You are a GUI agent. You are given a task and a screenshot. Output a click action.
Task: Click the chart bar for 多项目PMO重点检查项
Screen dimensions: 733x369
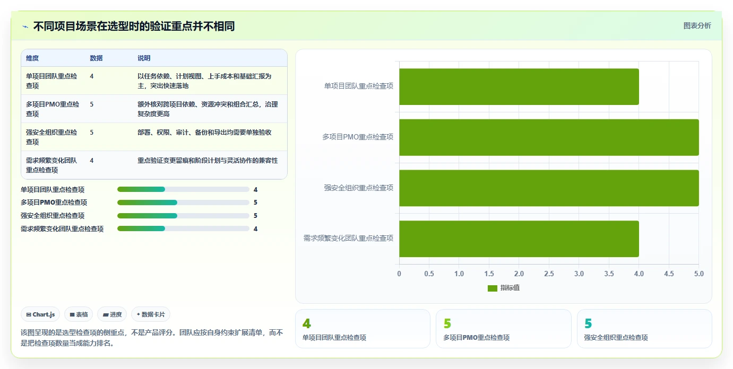(549, 137)
